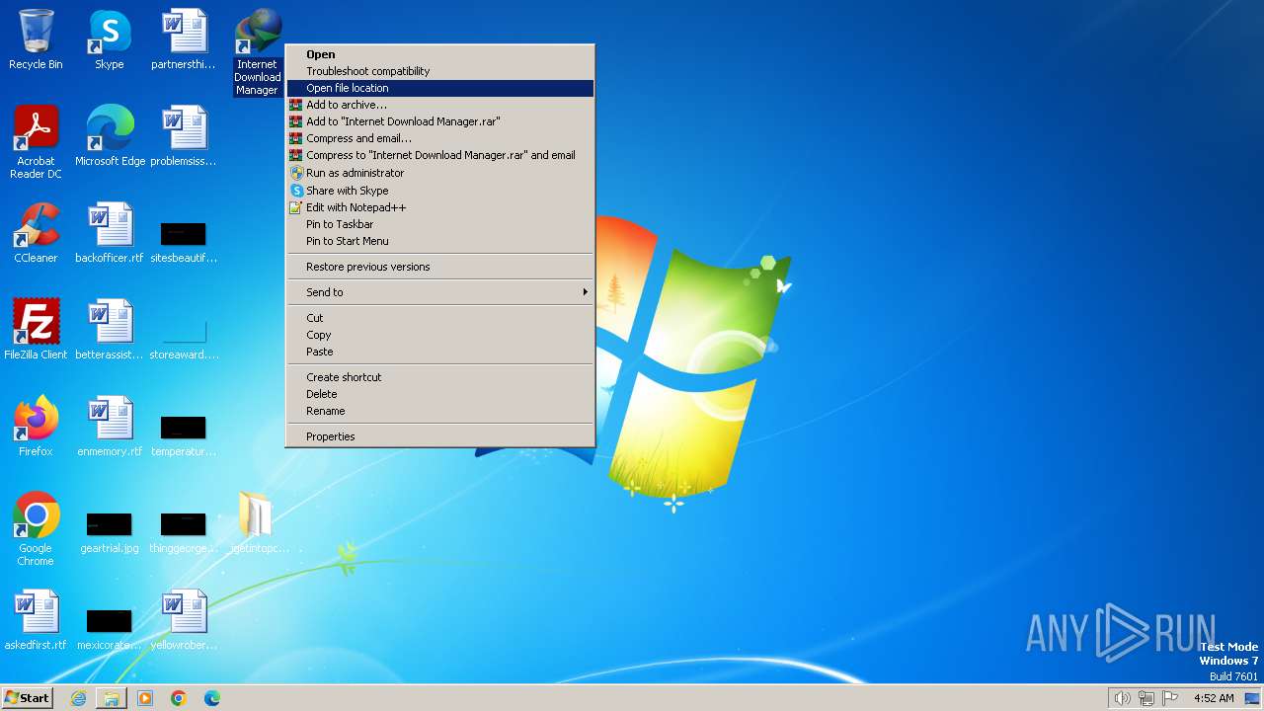
Task: Click the taskbar clock showing 4:52 AM
Action: (x=1214, y=698)
